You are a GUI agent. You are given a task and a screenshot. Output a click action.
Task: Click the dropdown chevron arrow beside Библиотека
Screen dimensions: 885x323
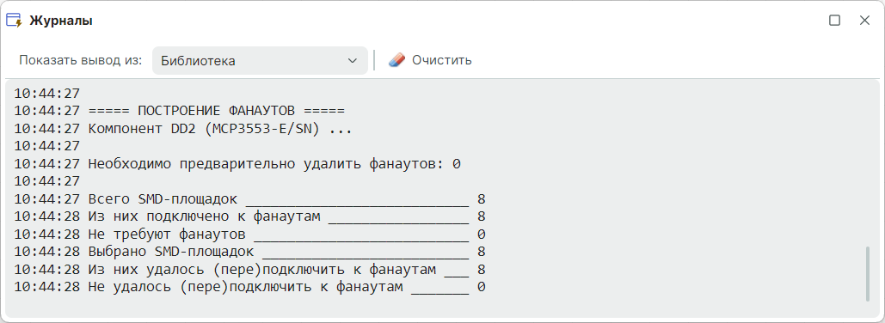(353, 60)
